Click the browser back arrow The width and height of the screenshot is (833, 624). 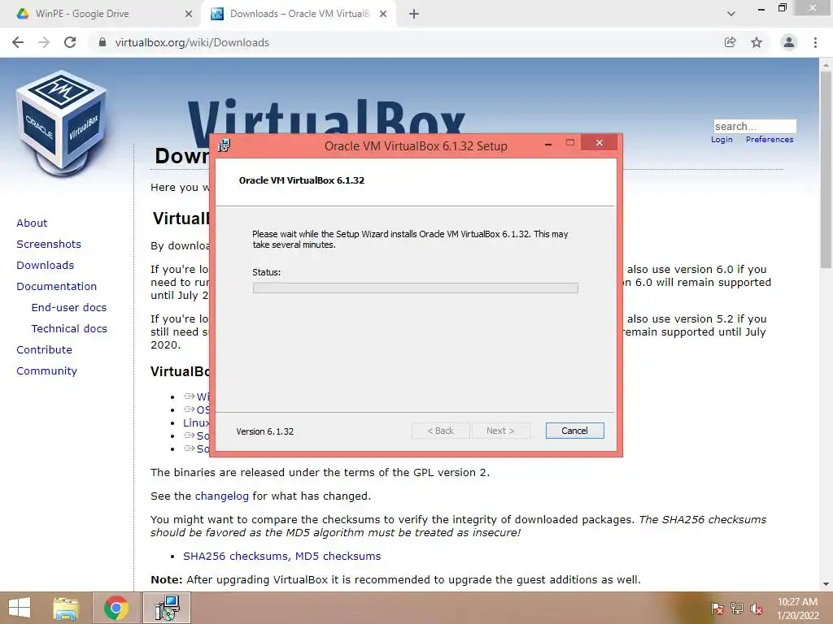pos(18,42)
